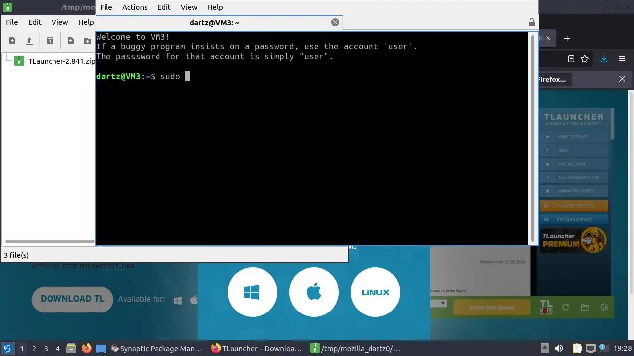Open Firefox downloads arrow icon
The width and height of the screenshot is (634, 356).
click(604, 59)
